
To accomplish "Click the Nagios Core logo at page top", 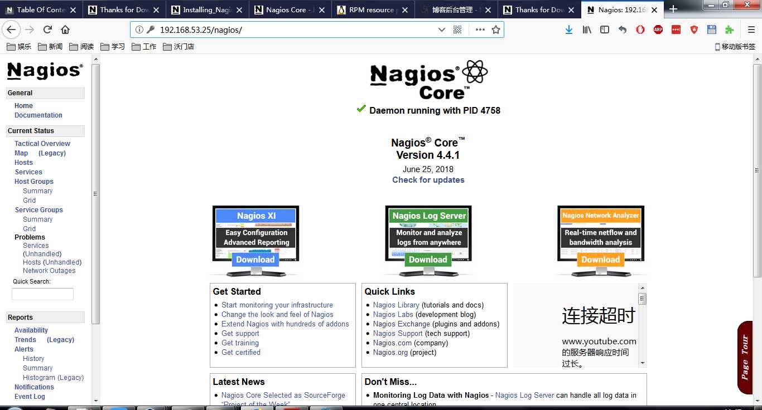I will click(428, 80).
